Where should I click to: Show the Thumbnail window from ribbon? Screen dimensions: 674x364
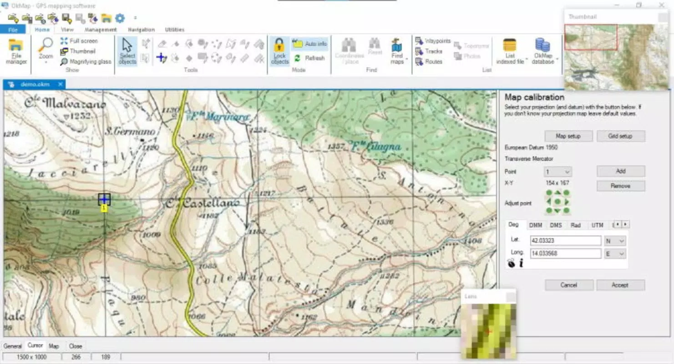78,51
